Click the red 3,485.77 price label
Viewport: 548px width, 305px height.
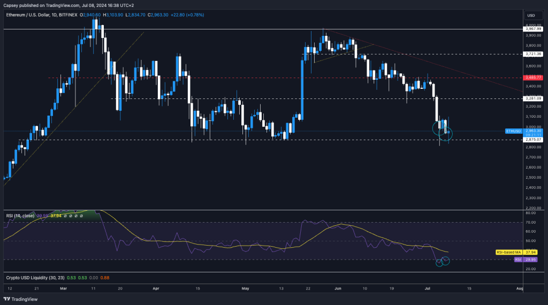[x=534, y=78]
